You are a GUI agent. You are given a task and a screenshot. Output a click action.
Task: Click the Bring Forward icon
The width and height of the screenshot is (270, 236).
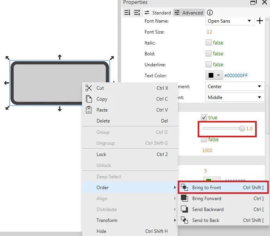tap(185, 199)
